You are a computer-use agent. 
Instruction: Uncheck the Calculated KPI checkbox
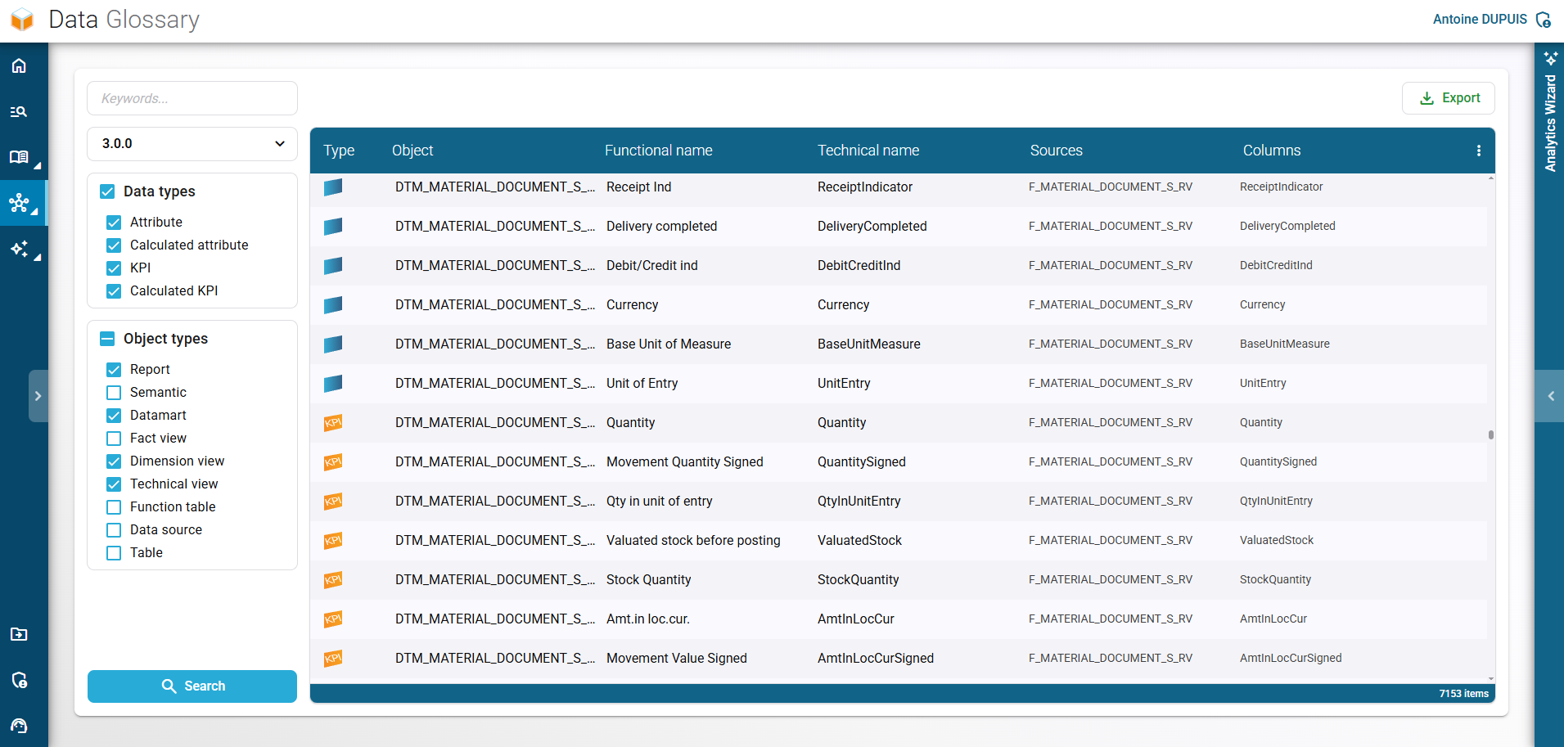click(x=114, y=291)
